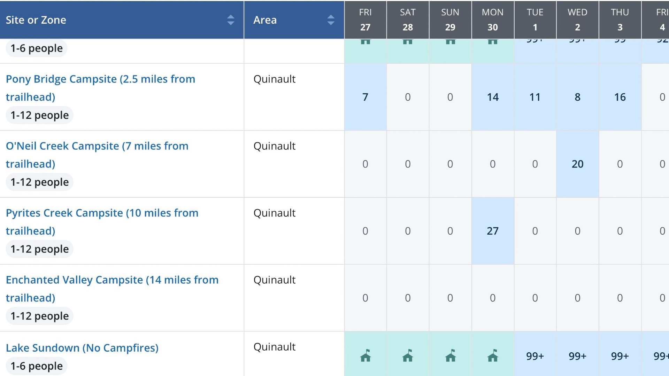The image size is (669, 376).
Task: Select Pony Bridge Tuesday 1 cell with 11
Action: tap(535, 97)
